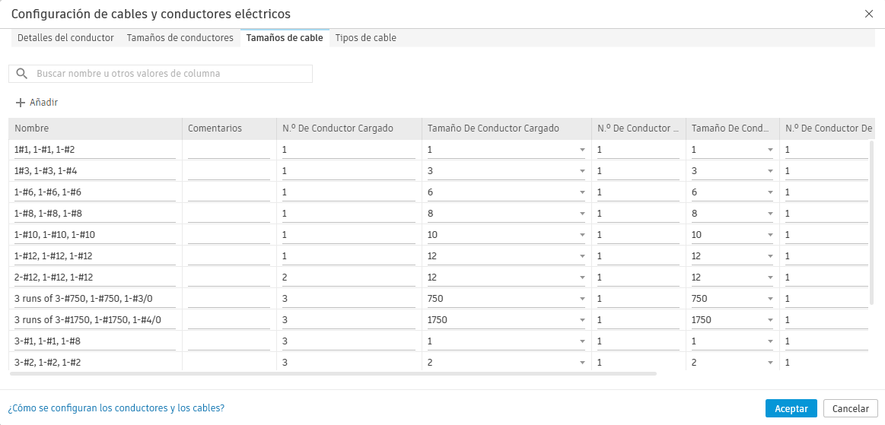Expand second size dropdown in 1-#10 row
Image resolution: width=885 pixels, height=425 pixels.
(770, 235)
